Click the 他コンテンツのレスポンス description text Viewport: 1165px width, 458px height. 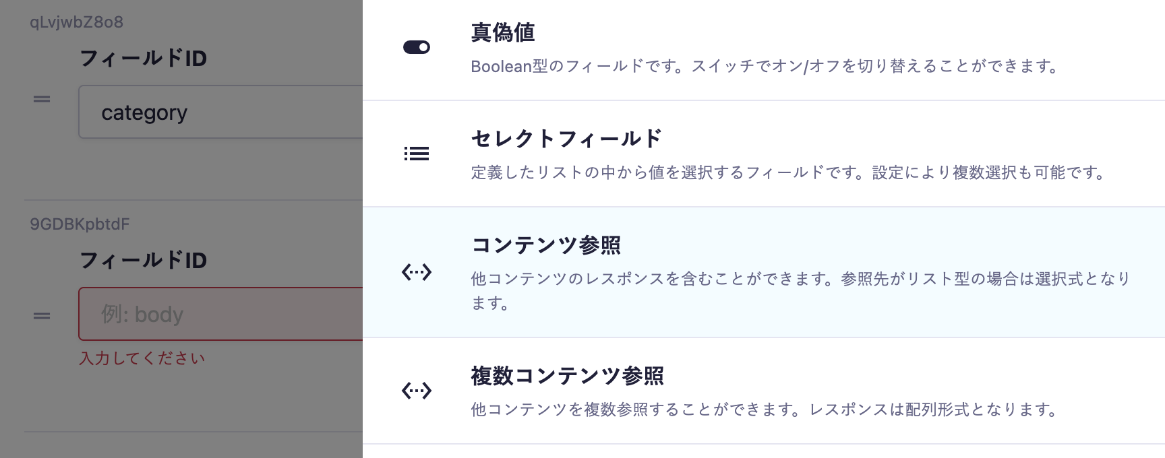(800, 279)
